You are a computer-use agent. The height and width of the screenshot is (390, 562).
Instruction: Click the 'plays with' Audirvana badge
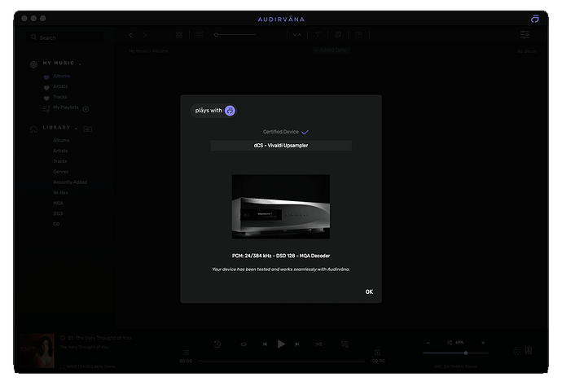point(214,111)
